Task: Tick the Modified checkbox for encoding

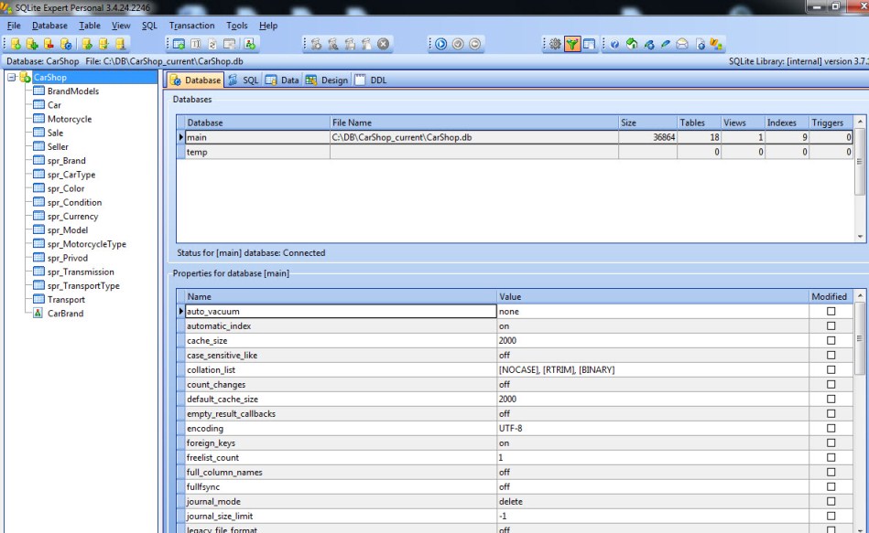Action: pyautogui.click(x=831, y=429)
